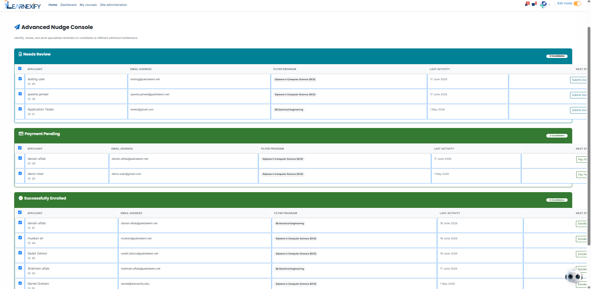This screenshot has width=591, height=289.
Task: Click BE Electrical Engineering badge for Application Tester
Action: point(289,110)
